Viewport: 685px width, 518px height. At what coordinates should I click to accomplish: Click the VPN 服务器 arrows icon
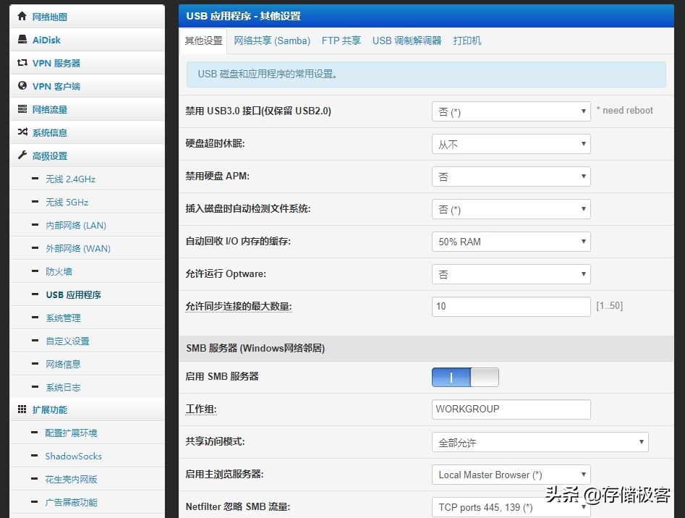coord(22,63)
